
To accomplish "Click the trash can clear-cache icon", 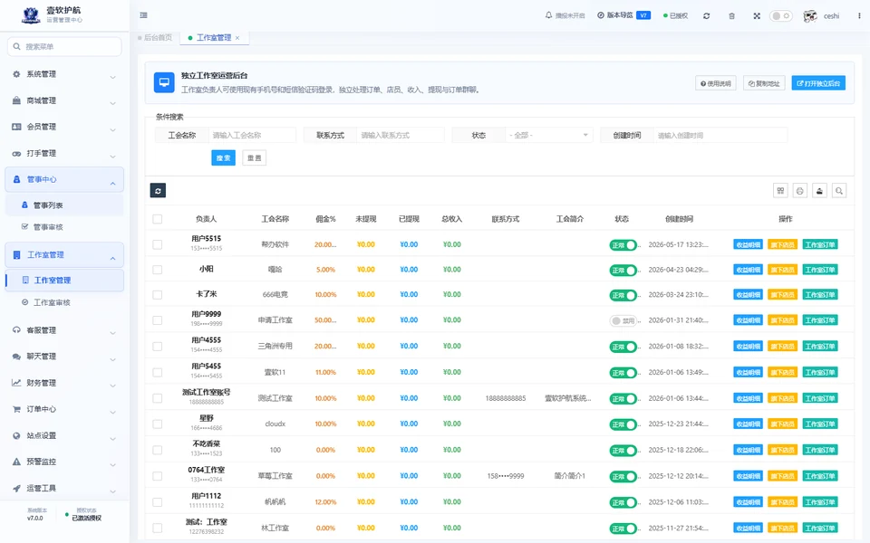I will click(732, 16).
